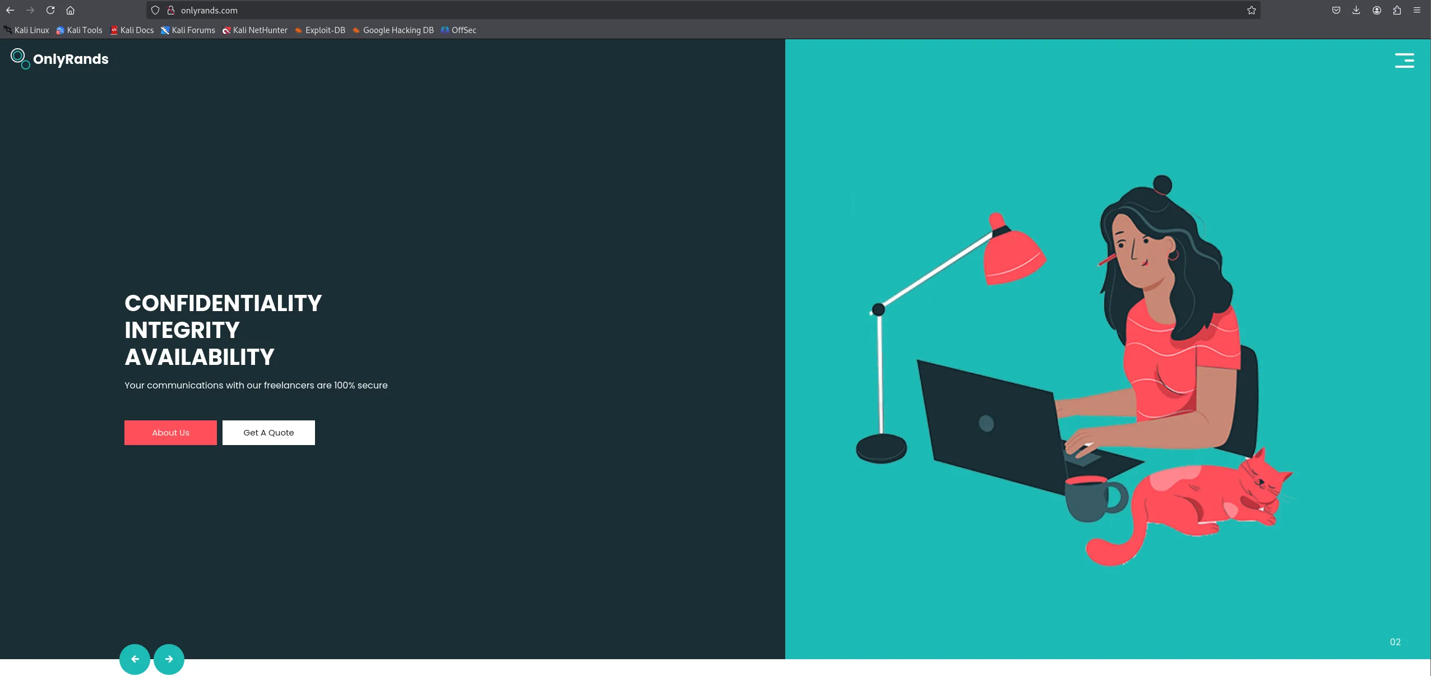1431x676 pixels.
Task: Click the shield tracking protection icon
Action: 155,10
